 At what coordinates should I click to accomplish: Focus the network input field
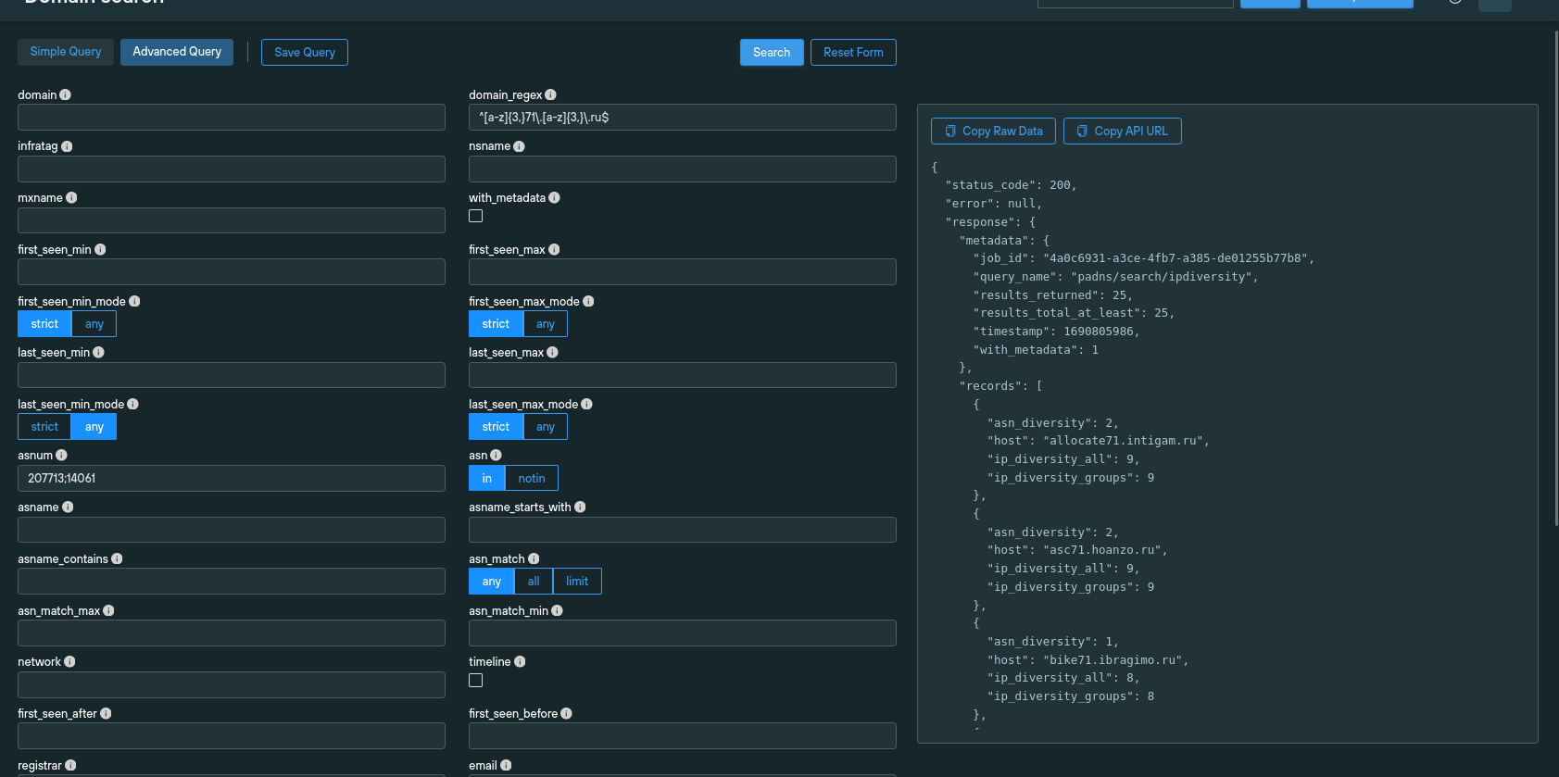pyautogui.click(x=232, y=684)
